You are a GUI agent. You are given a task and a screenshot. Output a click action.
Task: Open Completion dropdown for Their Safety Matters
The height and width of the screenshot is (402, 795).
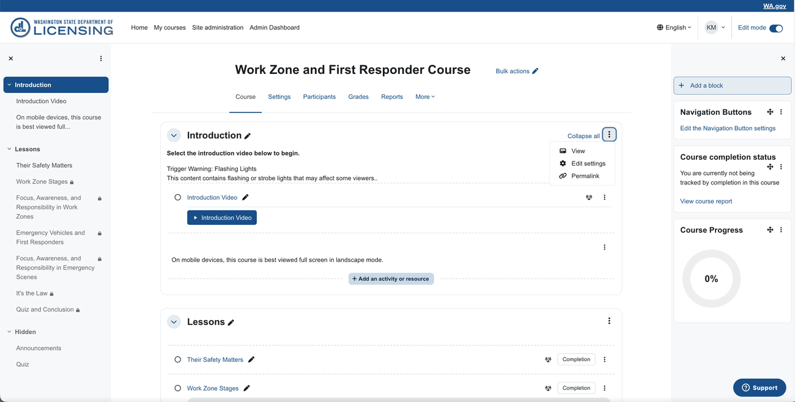(x=576, y=360)
